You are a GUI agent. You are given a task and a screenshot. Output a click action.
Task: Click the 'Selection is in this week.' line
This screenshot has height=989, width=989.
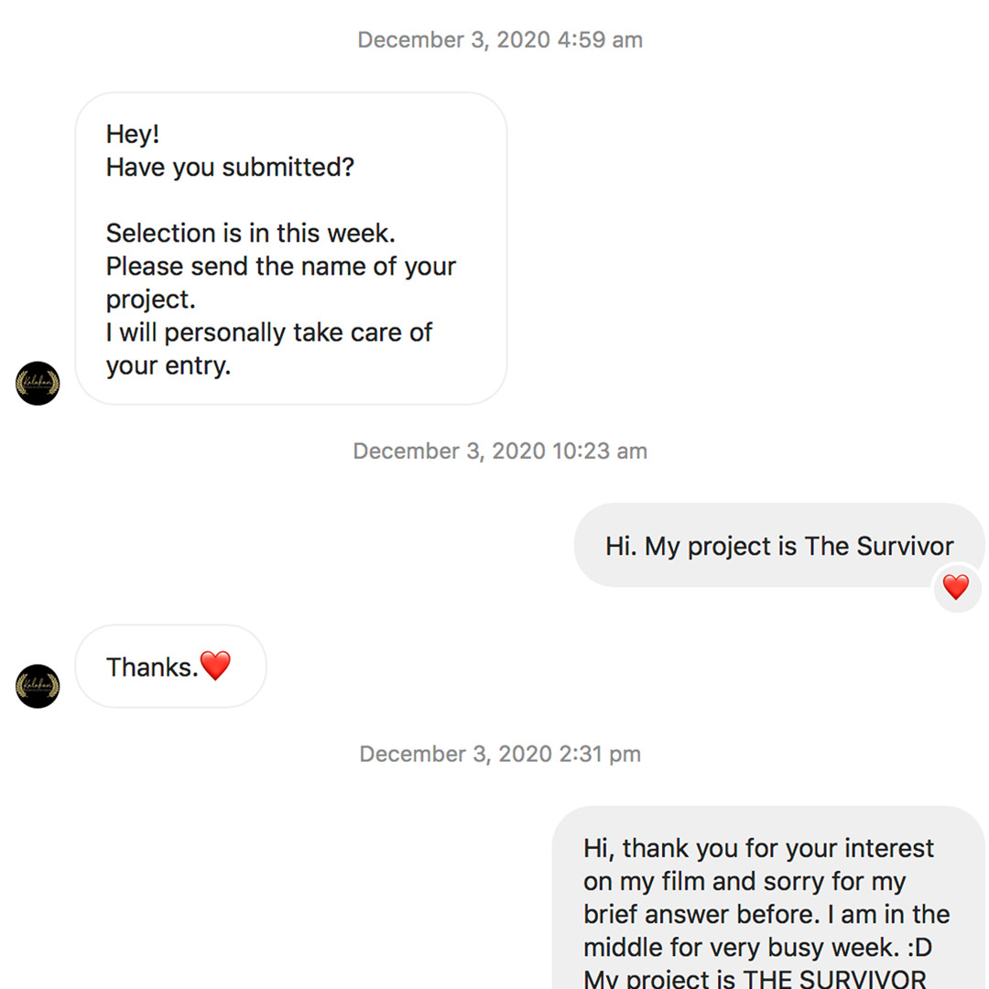[x=250, y=233]
